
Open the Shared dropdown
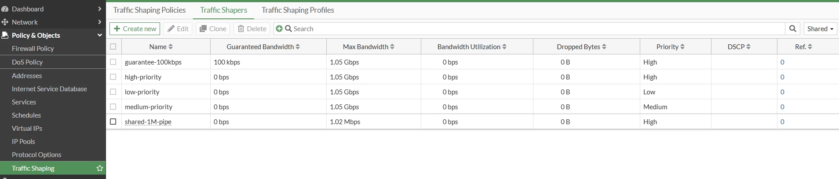tap(820, 29)
